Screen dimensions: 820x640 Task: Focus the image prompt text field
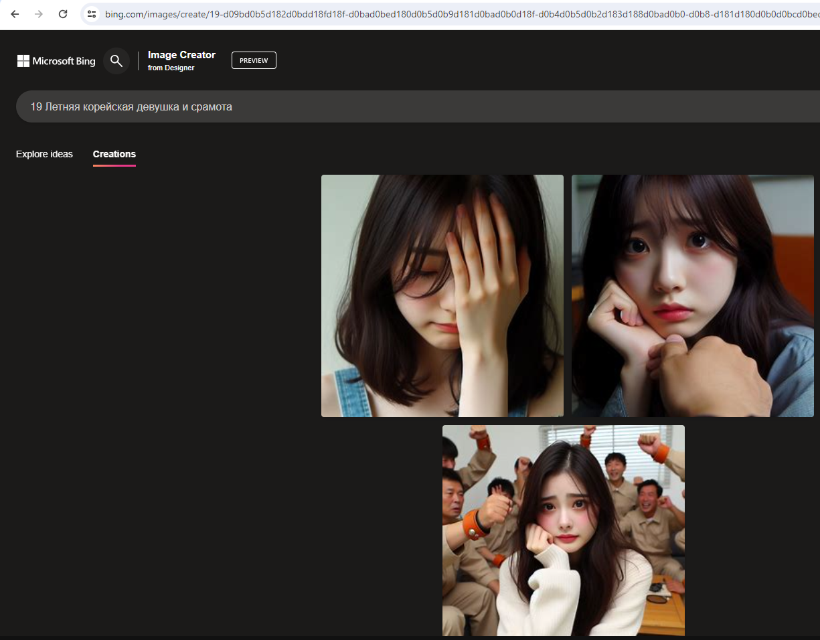coord(402,106)
